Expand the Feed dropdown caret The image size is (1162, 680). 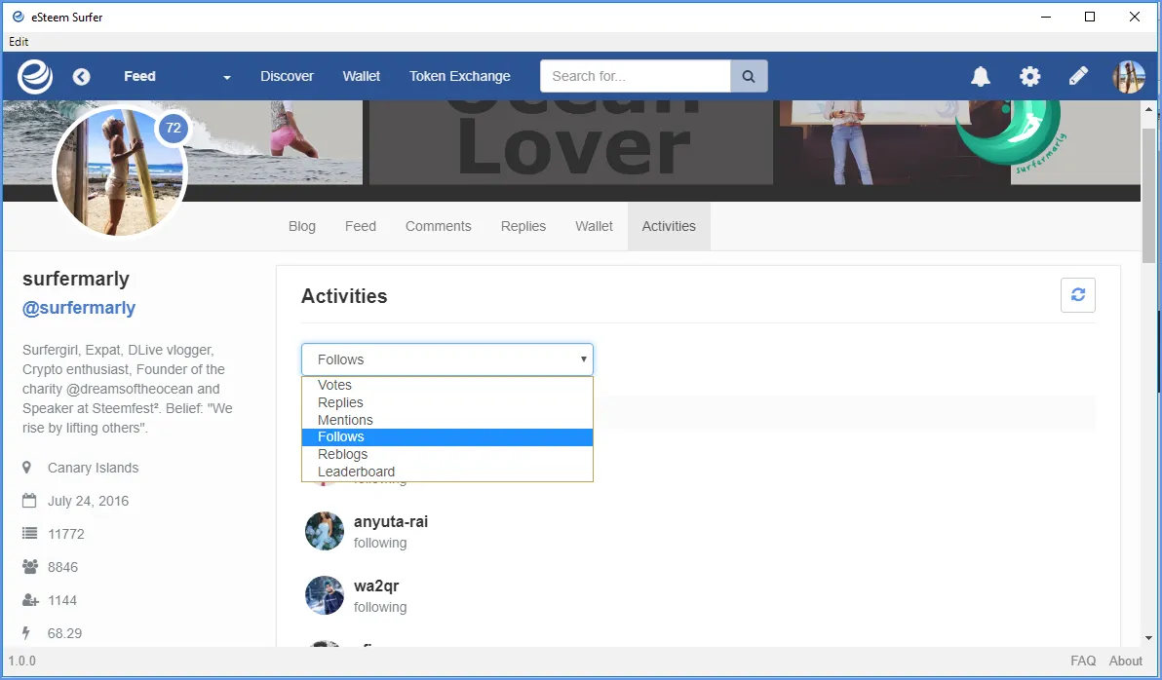point(227,78)
